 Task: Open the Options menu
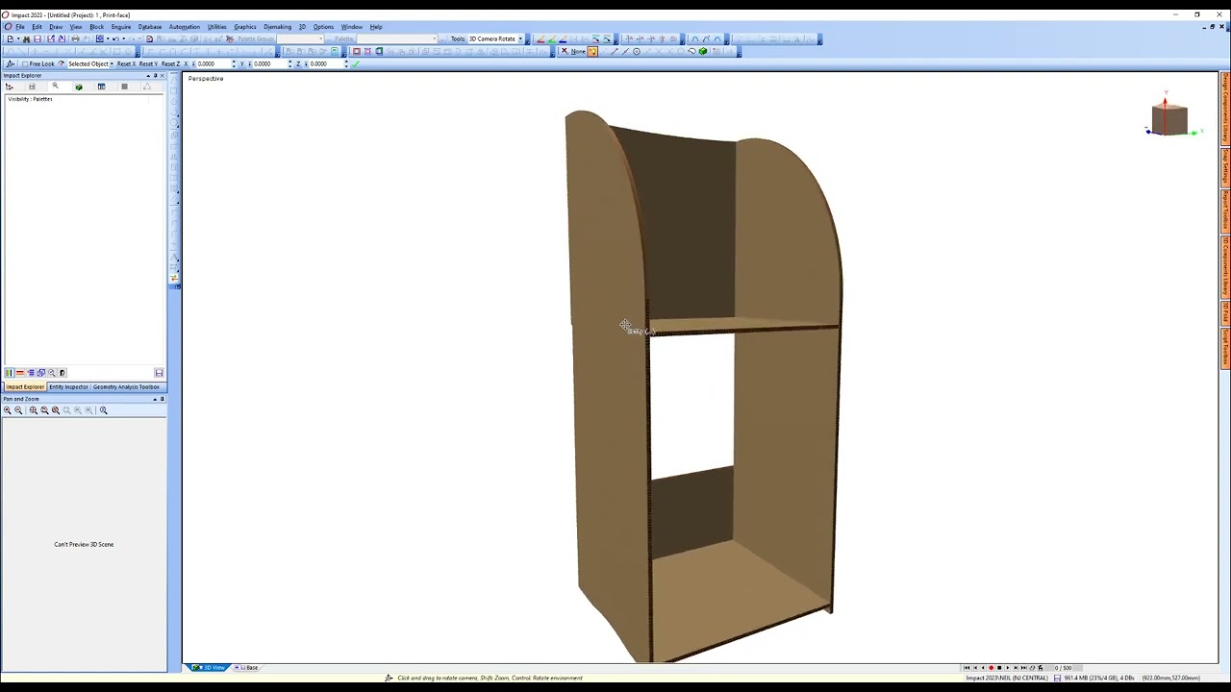[x=323, y=27]
